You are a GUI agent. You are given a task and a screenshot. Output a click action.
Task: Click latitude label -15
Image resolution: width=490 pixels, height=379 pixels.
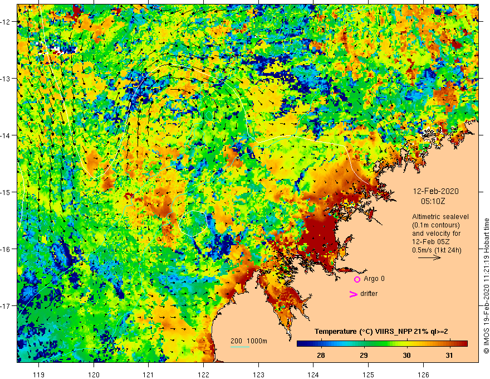tap(6, 192)
